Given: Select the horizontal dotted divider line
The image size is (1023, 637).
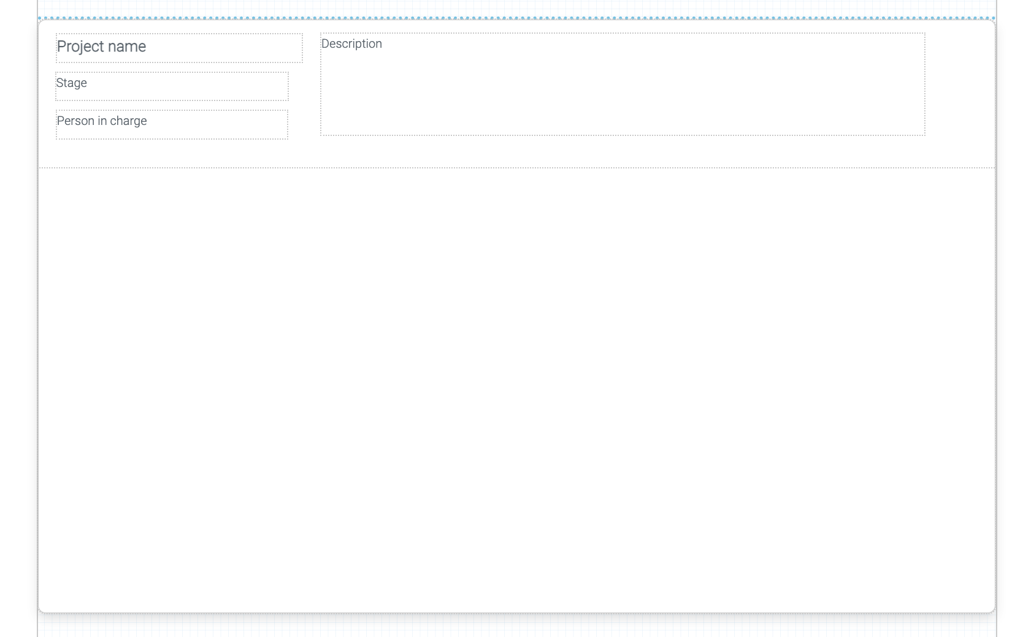Looking at the screenshot, I should coord(516,168).
